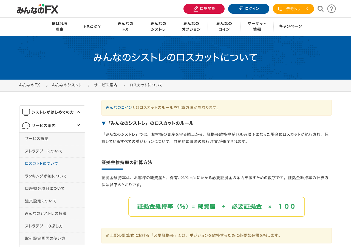
Task: Go to みんなのFX breadcrumb link
Action: [30, 85]
